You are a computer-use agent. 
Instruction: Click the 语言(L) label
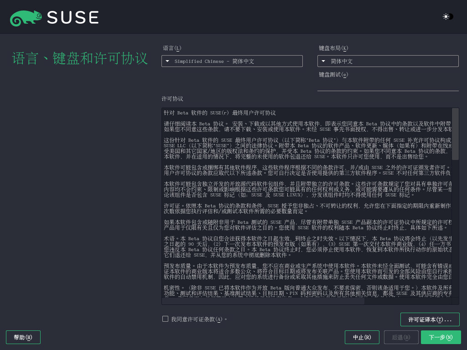click(x=172, y=48)
